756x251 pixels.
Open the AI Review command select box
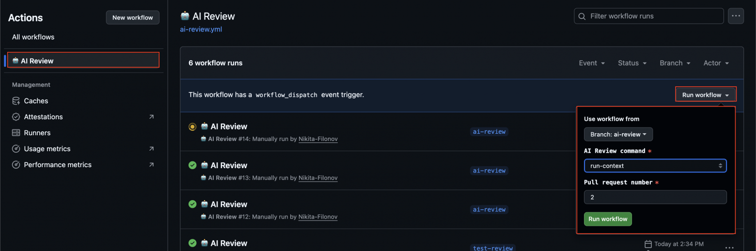point(655,166)
